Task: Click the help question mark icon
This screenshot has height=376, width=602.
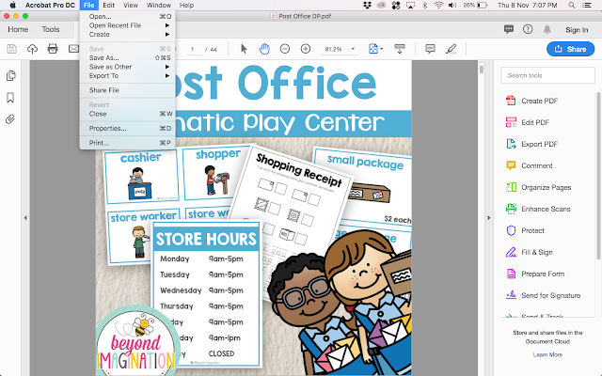Action: 528,29
